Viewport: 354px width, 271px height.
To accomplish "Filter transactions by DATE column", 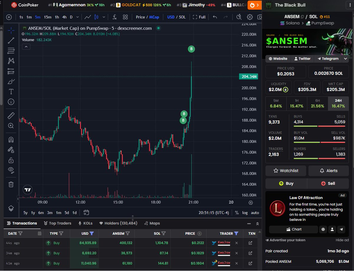I will [20, 233].
